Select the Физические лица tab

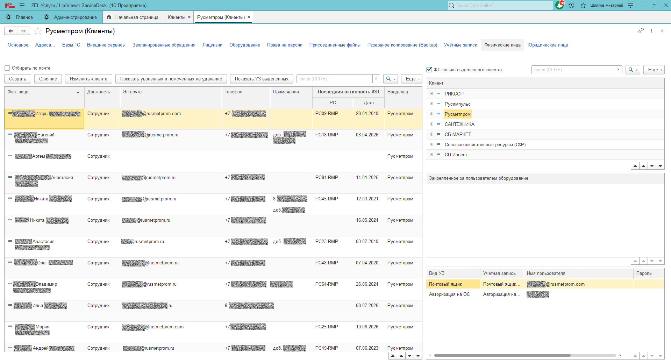(x=502, y=45)
